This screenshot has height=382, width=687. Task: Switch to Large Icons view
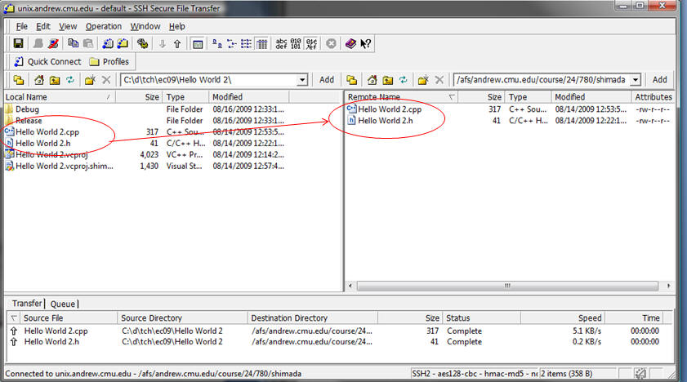click(216, 43)
